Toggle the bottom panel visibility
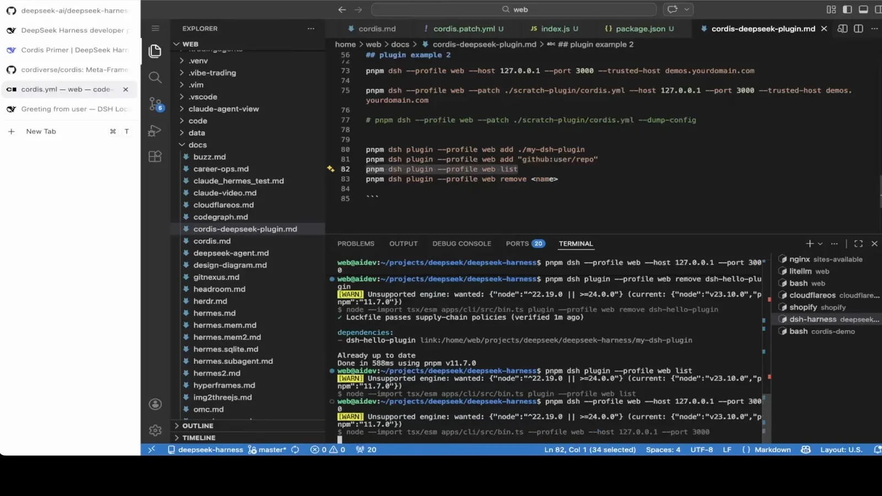The width and height of the screenshot is (882, 496). (863, 9)
